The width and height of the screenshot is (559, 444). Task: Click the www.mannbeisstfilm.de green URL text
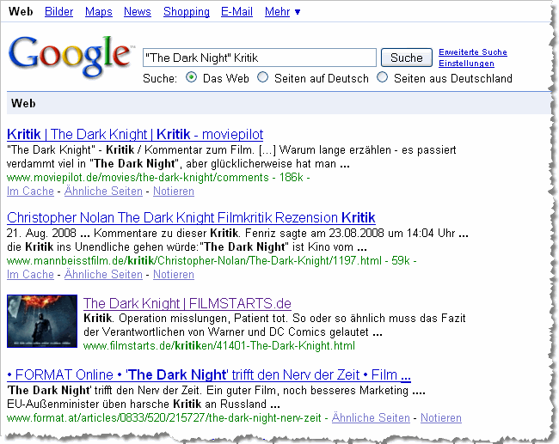pyautogui.click(x=194, y=260)
